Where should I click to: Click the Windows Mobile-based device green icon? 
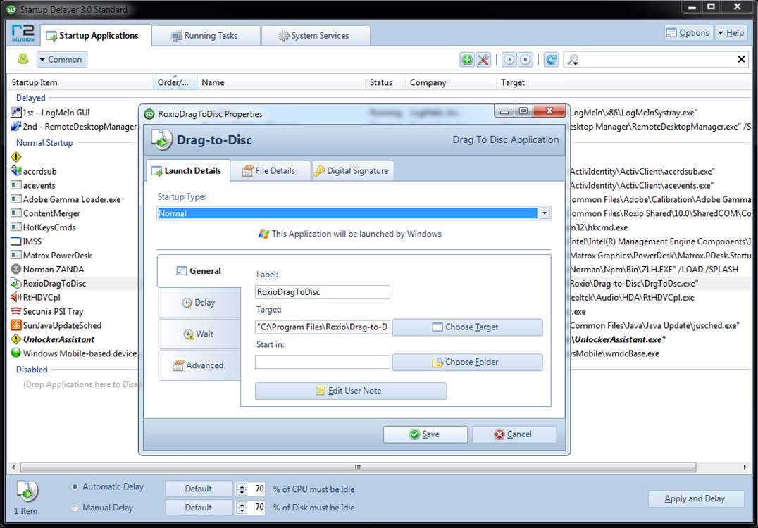16,353
